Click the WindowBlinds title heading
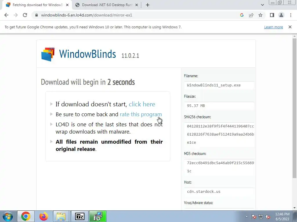The image size is (297, 222). pos(87,54)
